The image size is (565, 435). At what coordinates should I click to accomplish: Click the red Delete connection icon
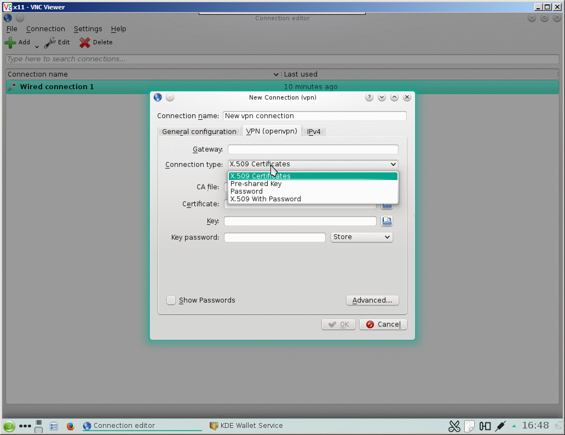pyautogui.click(x=85, y=43)
